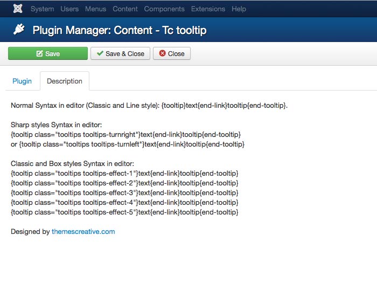Expand the Menus dropdown

pyautogui.click(x=94, y=9)
